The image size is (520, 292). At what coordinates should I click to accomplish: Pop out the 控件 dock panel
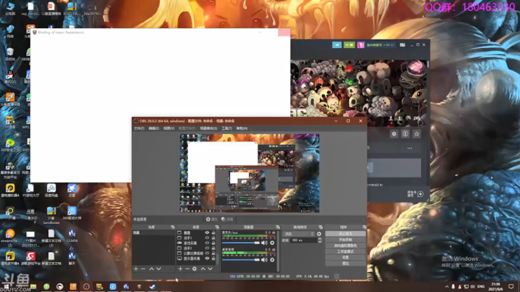[365, 227]
